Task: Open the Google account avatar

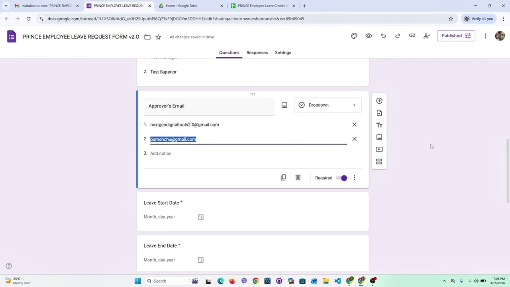Action: (x=500, y=36)
